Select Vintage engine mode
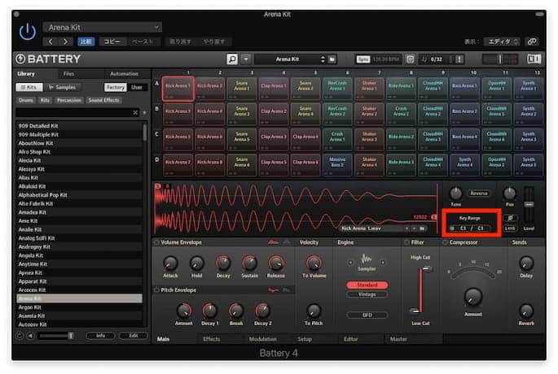Screen dimensions: 558x374 pos(367,294)
